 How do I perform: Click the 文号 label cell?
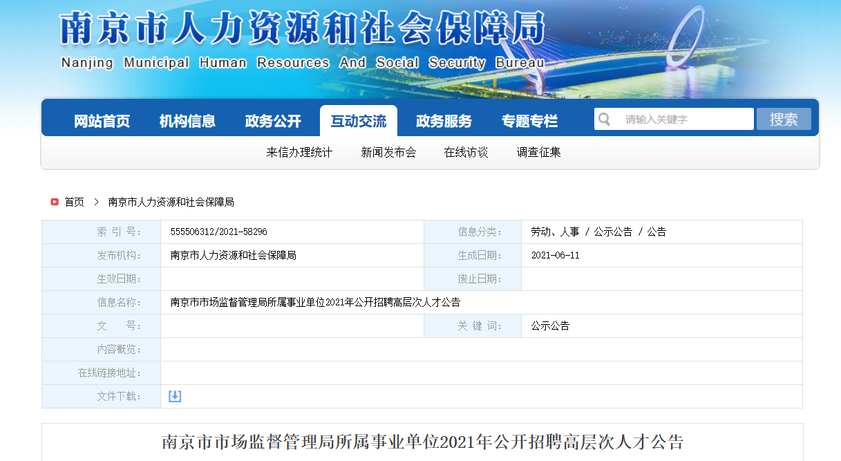click(x=101, y=326)
